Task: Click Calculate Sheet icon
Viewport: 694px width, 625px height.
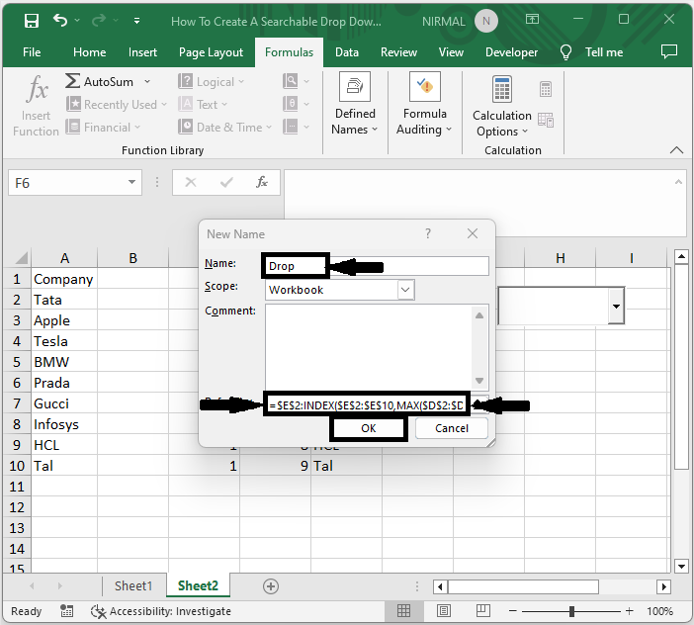Action: tap(546, 120)
